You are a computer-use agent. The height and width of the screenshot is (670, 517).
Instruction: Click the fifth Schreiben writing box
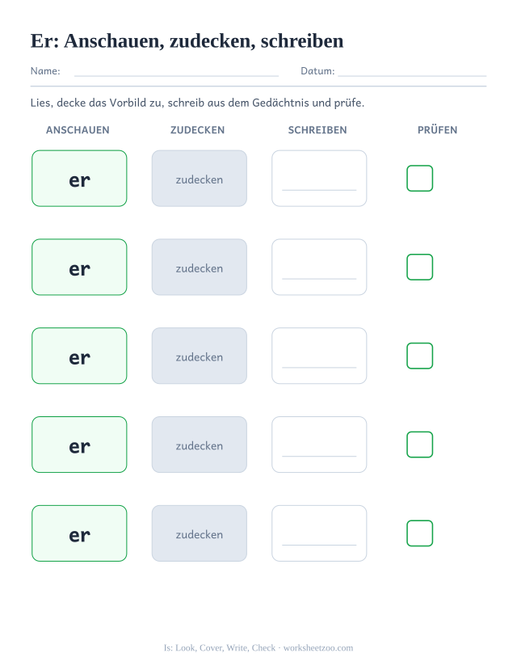[x=319, y=533]
